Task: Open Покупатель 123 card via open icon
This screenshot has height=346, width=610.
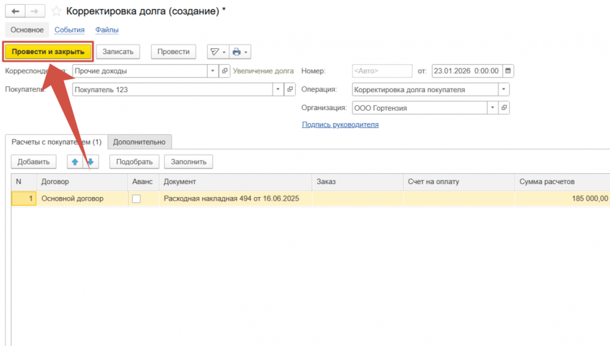Action: coord(290,89)
